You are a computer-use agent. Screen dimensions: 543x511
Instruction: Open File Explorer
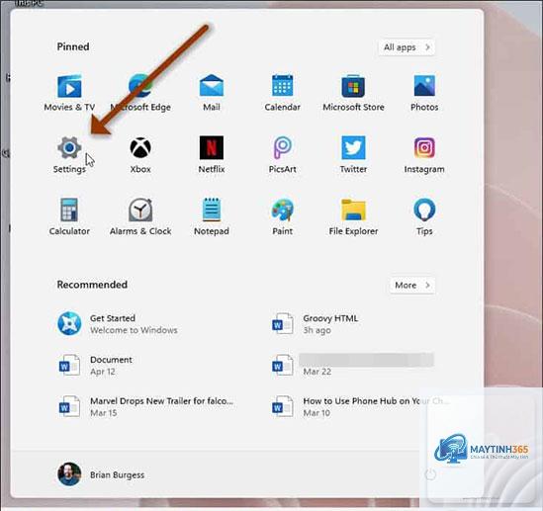[353, 216]
